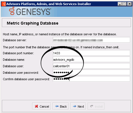Click the 'Database name:' label
Viewport: 133px width, 113px height.
click(x=14, y=60)
